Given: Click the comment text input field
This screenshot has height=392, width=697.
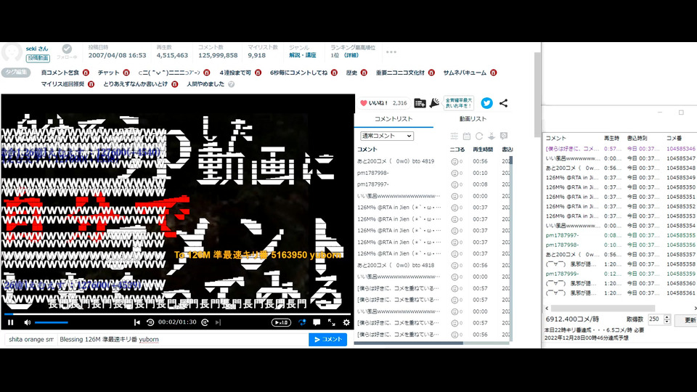Looking at the screenshot, I should (x=183, y=339).
